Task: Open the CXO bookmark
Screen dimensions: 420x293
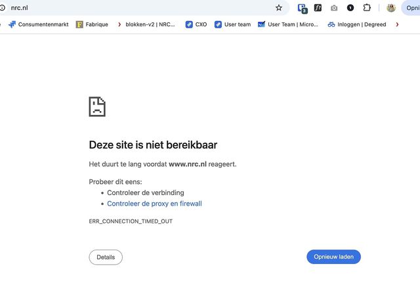Action: [196, 24]
